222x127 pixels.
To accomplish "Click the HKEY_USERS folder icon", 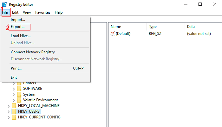I will click(14, 111).
